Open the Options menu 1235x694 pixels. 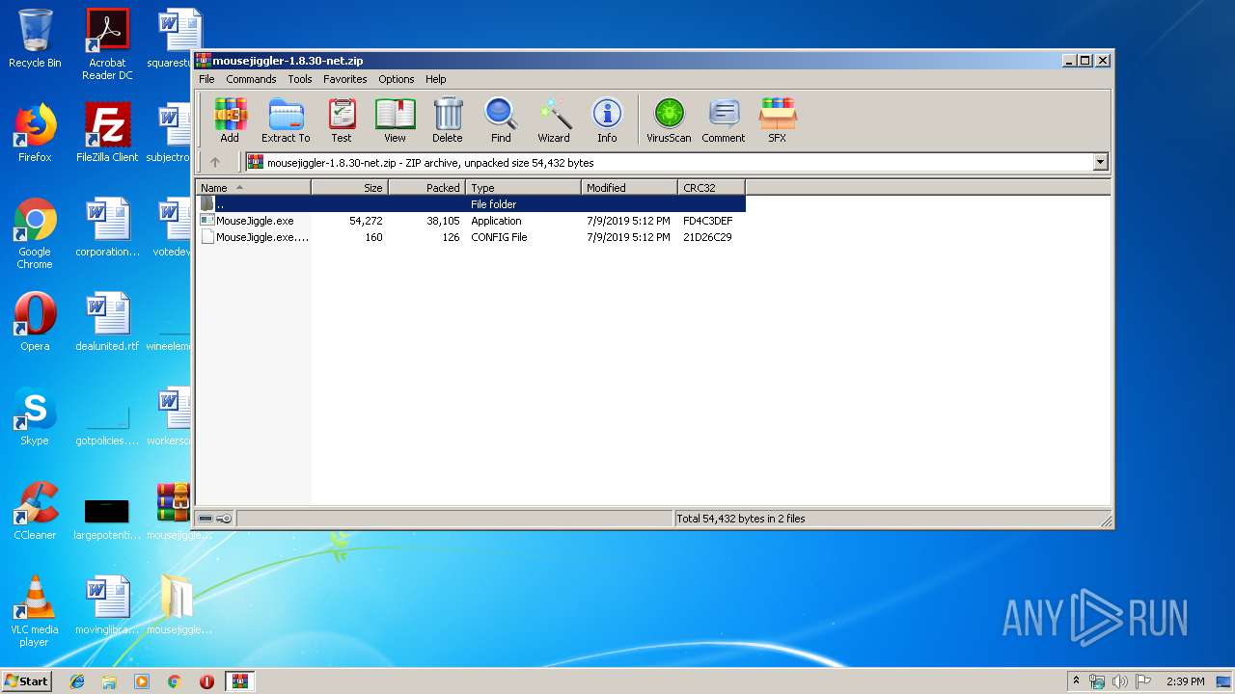(396, 79)
